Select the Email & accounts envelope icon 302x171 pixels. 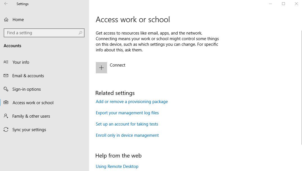coord(6,76)
